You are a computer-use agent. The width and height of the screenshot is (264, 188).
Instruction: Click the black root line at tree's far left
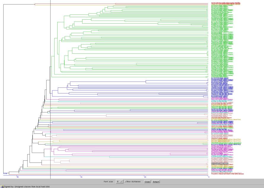[x=3, y=89]
